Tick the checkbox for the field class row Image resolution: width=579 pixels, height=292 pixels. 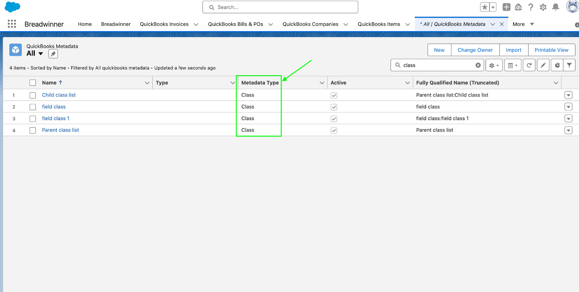click(33, 107)
